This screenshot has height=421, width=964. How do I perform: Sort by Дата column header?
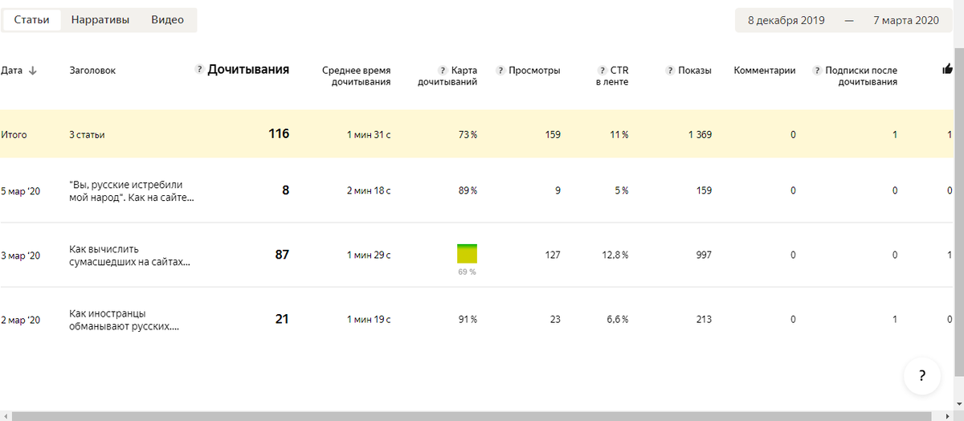point(12,71)
